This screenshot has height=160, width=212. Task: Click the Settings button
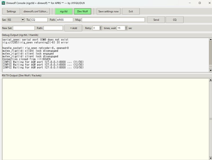[11, 11]
